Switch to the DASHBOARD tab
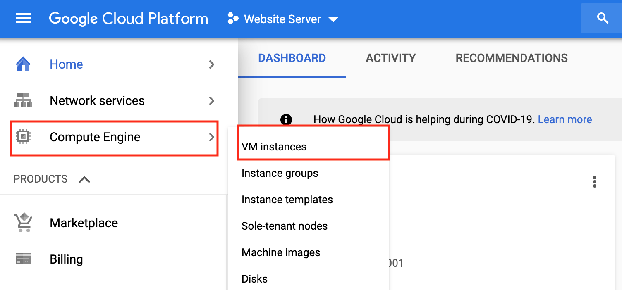This screenshot has width=622, height=290. (292, 58)
